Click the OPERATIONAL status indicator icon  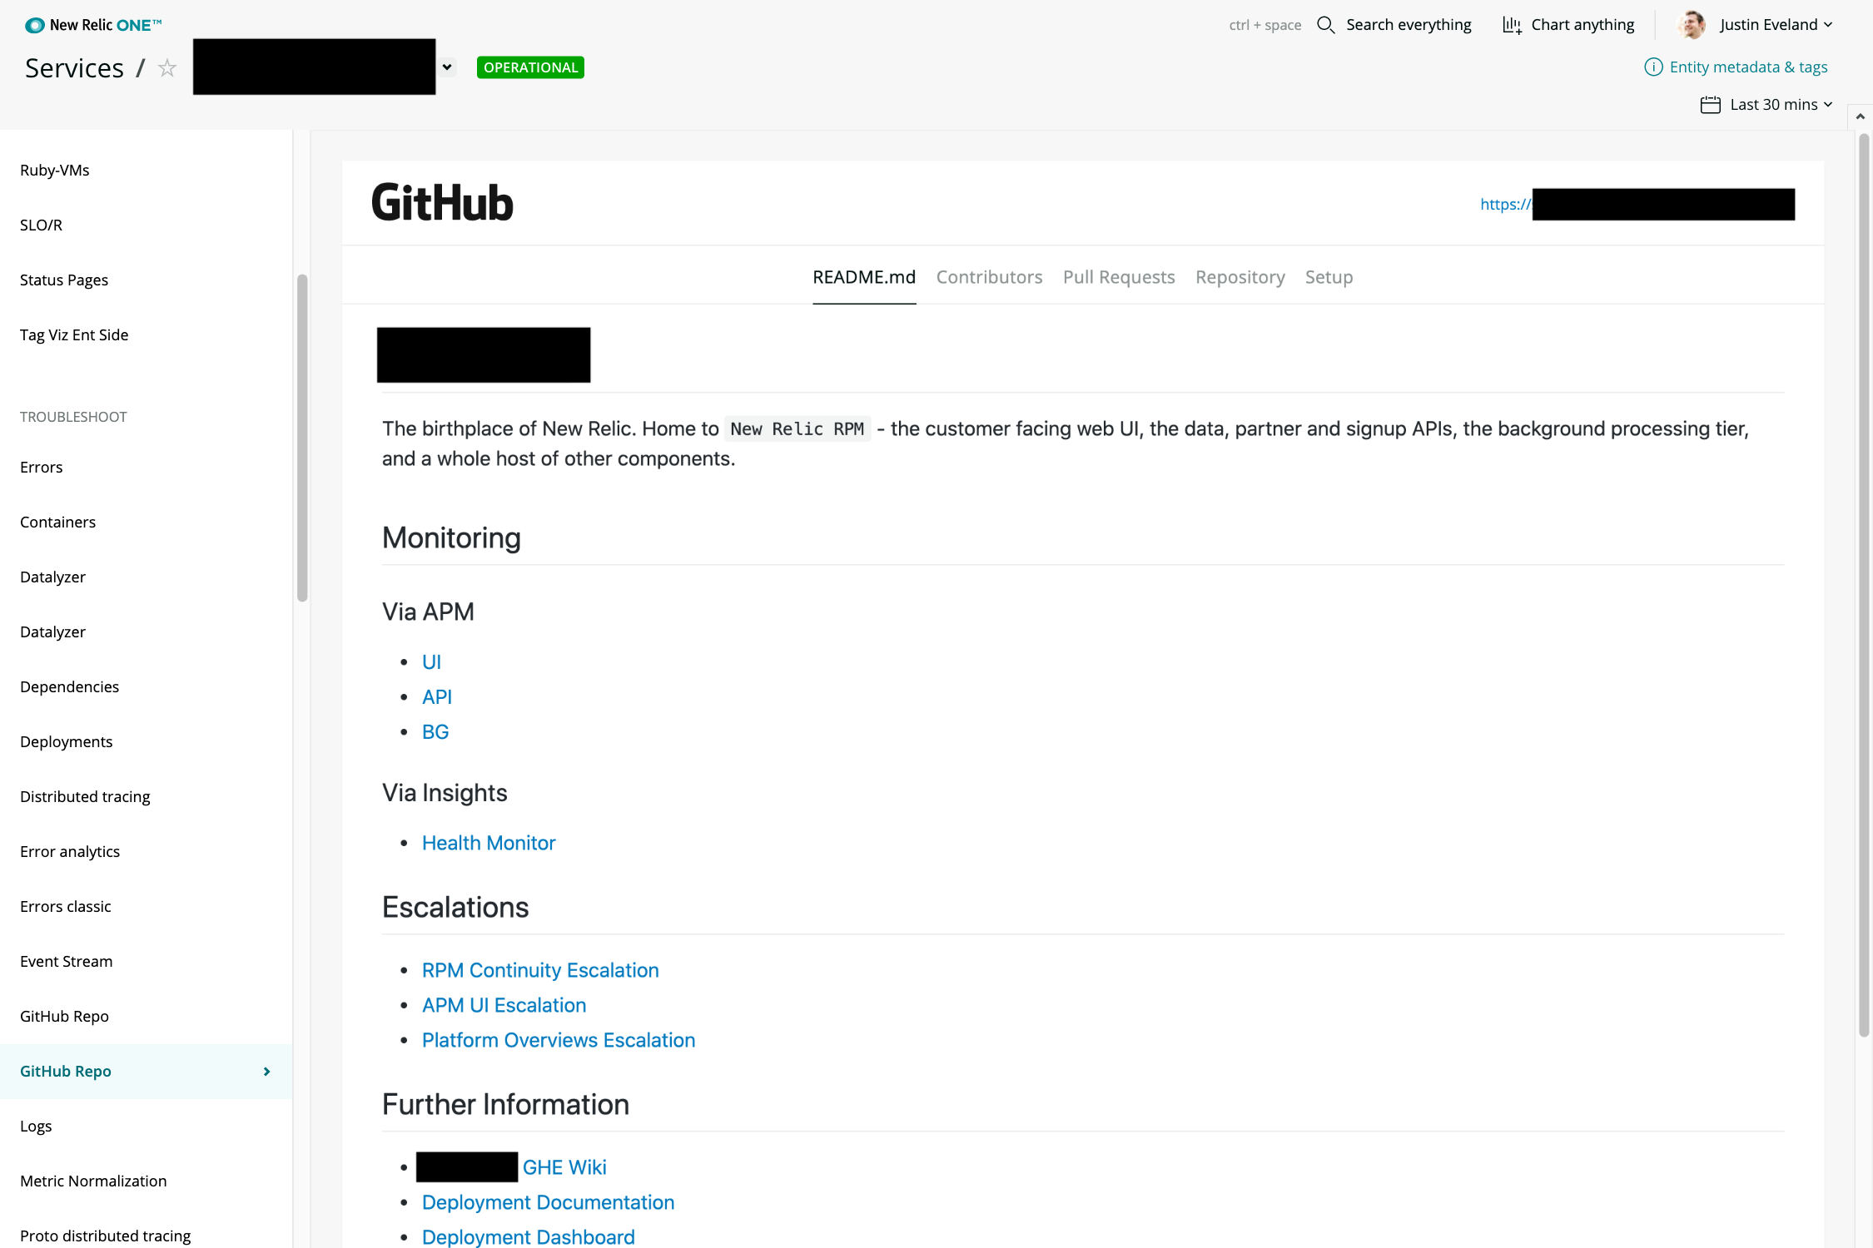533,67
